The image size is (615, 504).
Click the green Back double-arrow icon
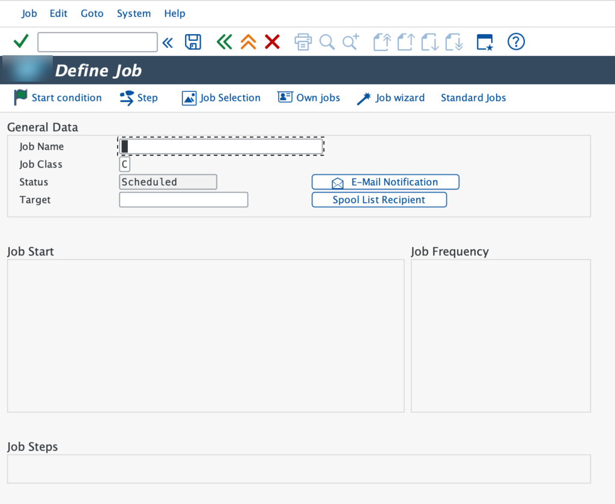pyautogui.click(x=225, y=41)
